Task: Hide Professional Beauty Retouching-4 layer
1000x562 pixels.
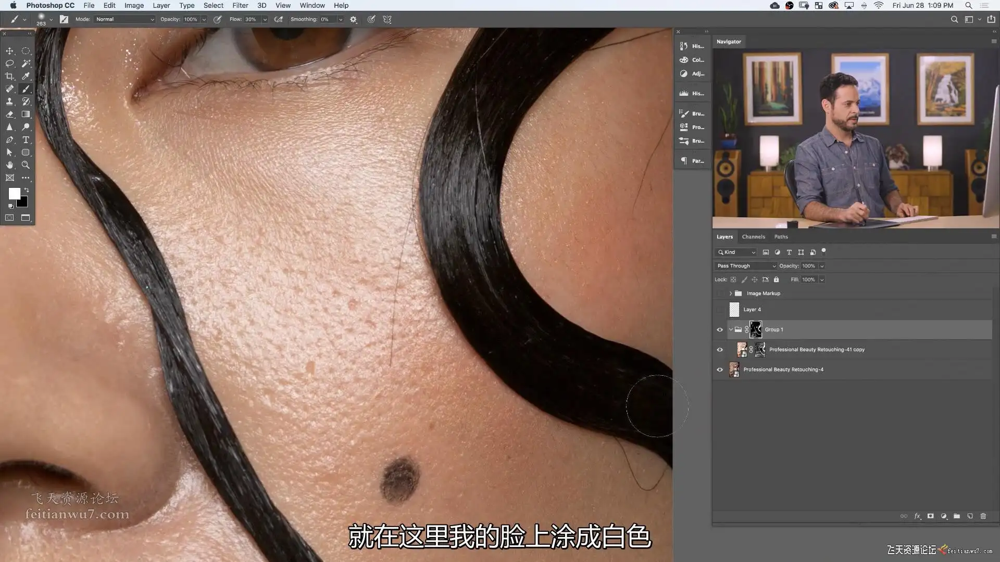Action: click(x=720, y=369)
